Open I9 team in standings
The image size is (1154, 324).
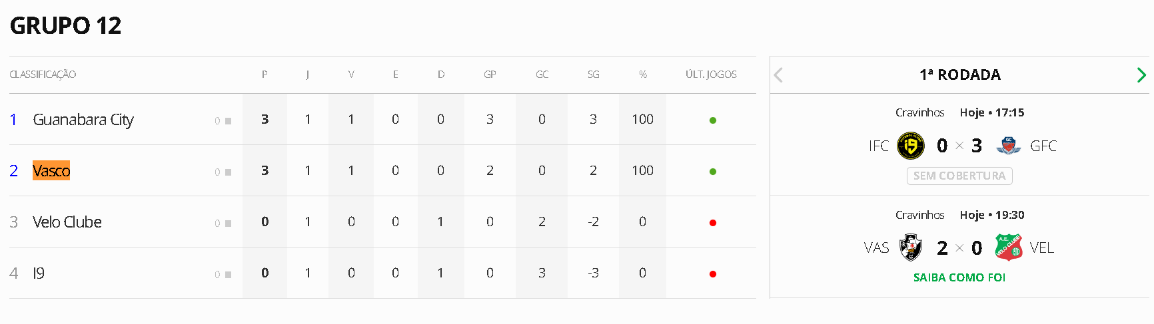pyautogui.click(x=39, y=273)
